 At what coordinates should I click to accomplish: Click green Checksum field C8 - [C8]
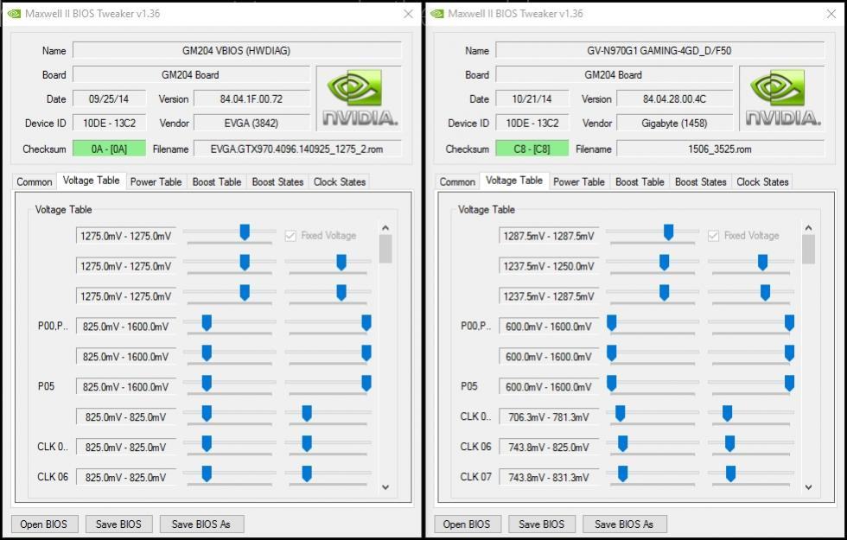click(532, 149)
